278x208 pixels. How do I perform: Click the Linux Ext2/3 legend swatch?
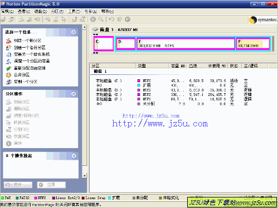click(53, 198)
